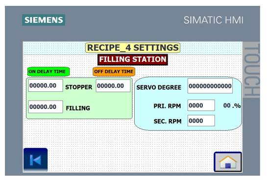Click the RECIPE_4 SETTINGS title
The width and height of the screenshot is (268, 183).
(x=133, y=47)
